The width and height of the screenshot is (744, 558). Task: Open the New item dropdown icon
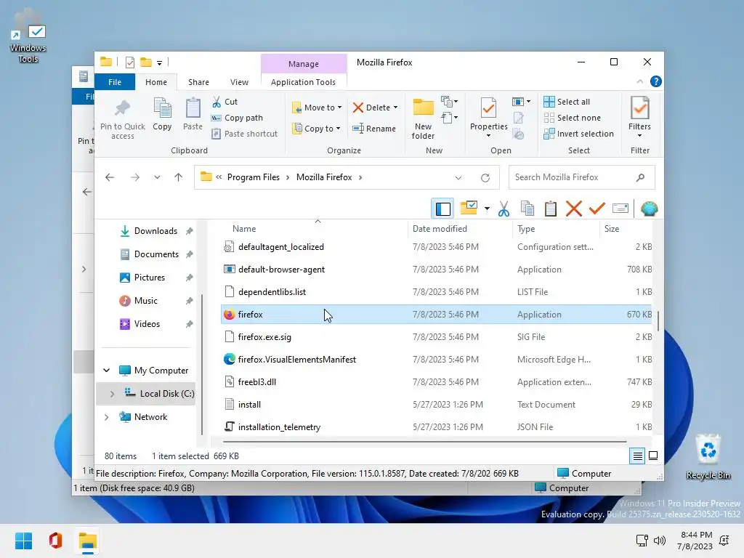[449, 102]
